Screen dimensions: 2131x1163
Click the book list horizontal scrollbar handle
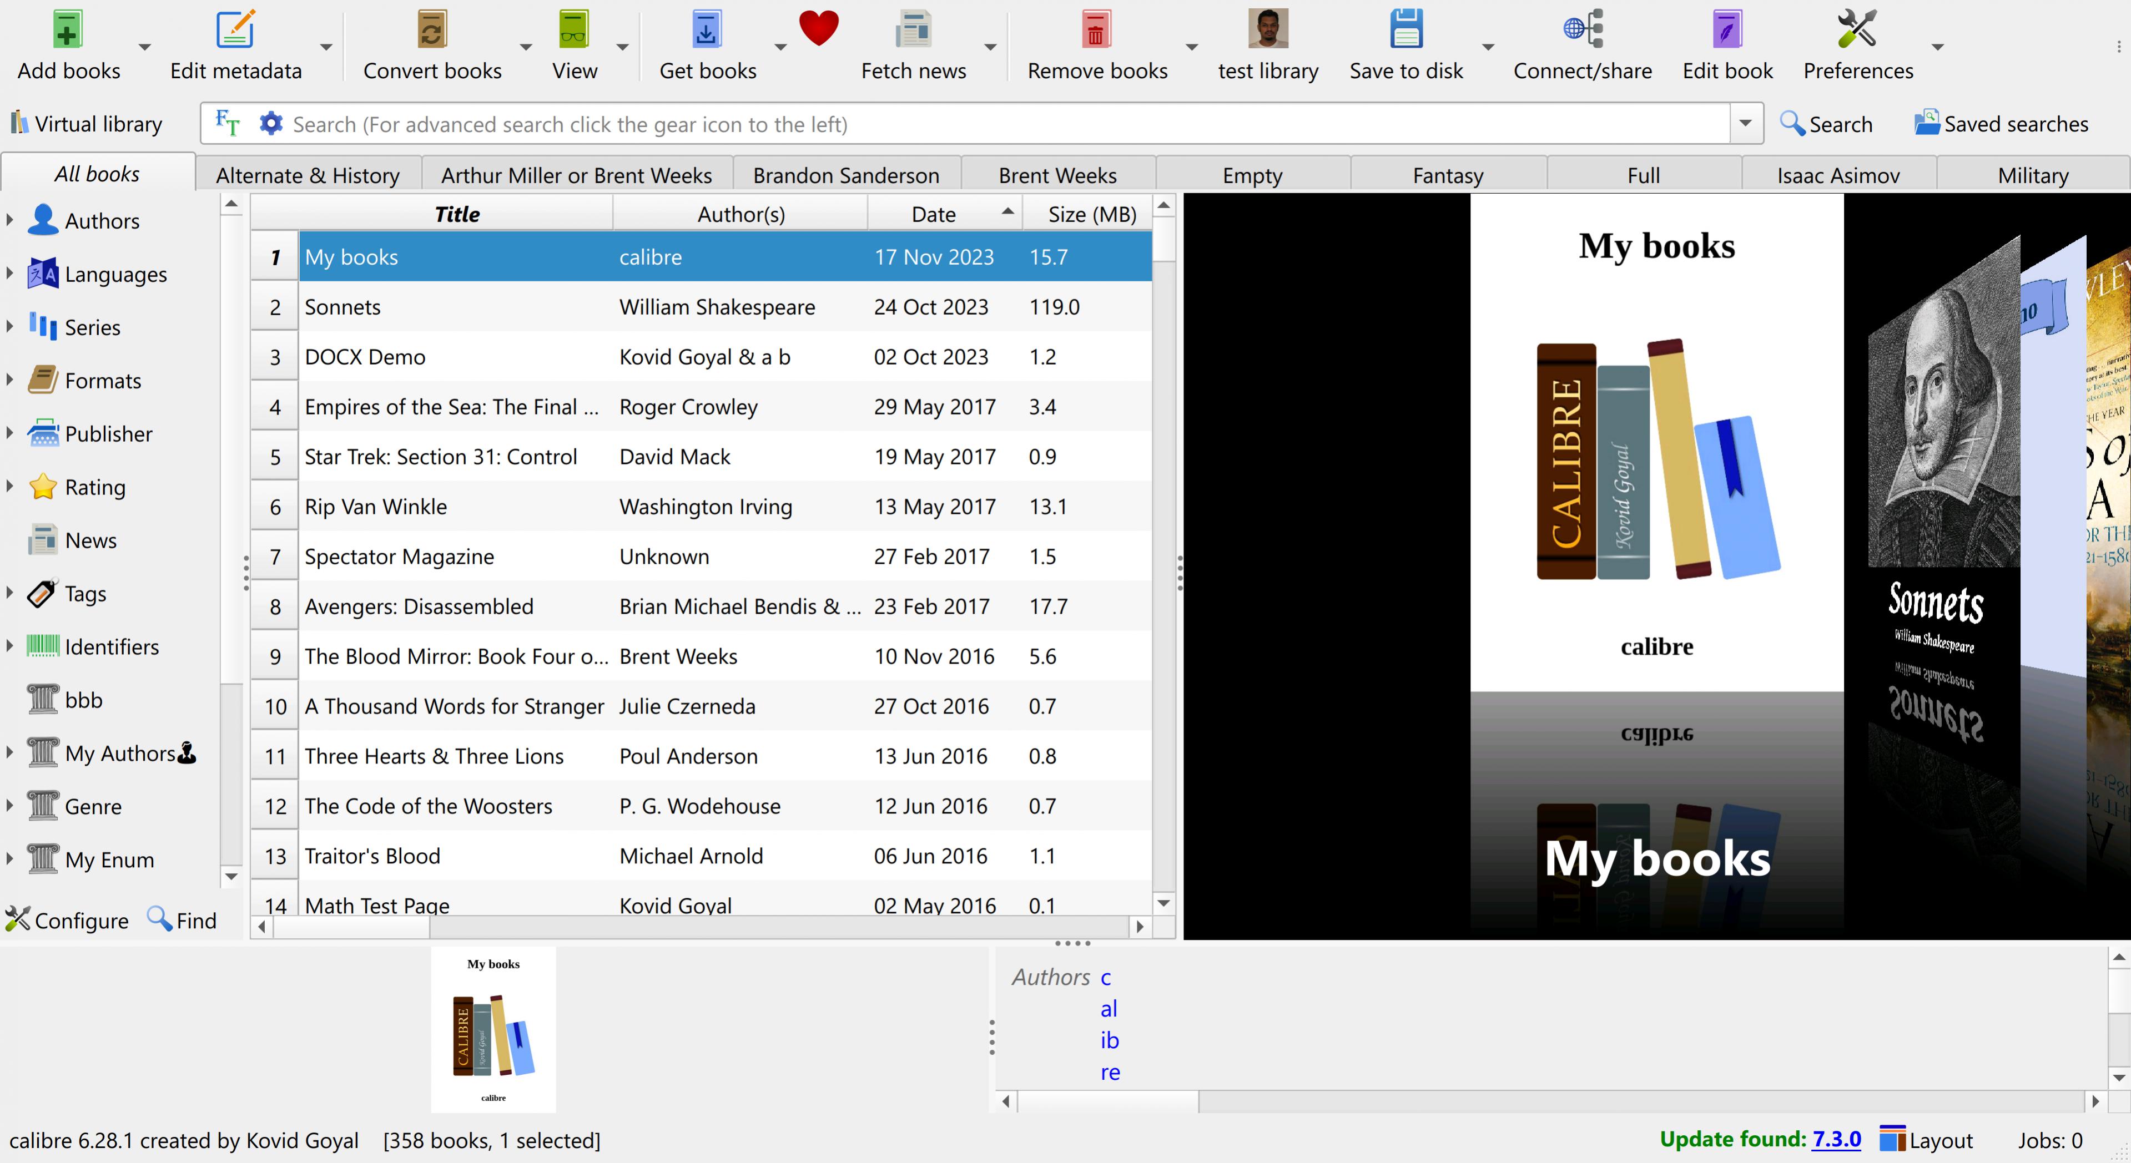tap(351, 927)
